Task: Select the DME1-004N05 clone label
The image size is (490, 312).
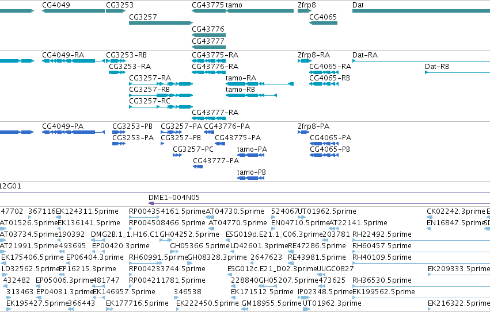Action: coord(174,198)
